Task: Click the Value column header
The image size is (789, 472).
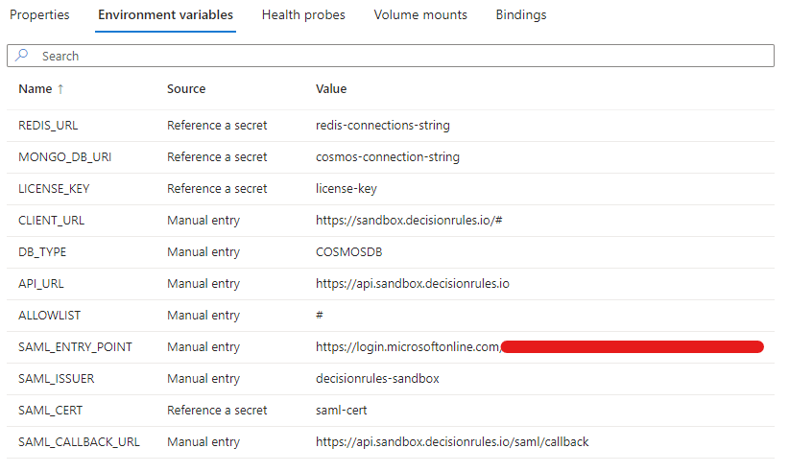Action: click(331, 89)
